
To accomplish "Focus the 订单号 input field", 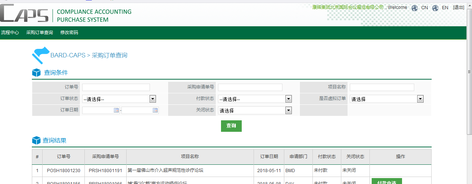I will pos(116,87).
